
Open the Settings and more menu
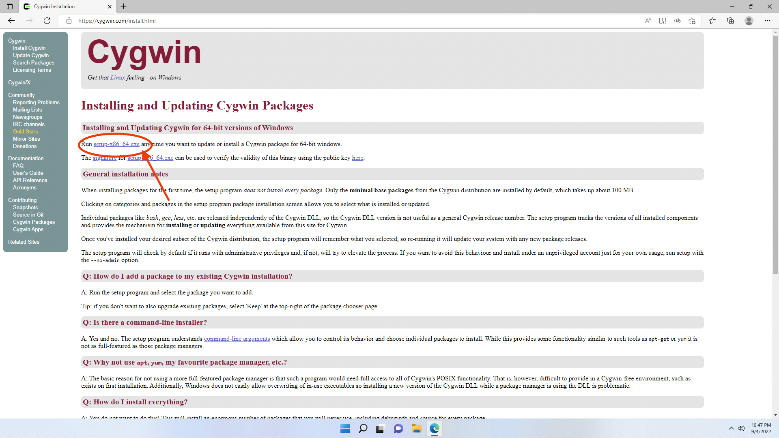click(768, 21)
